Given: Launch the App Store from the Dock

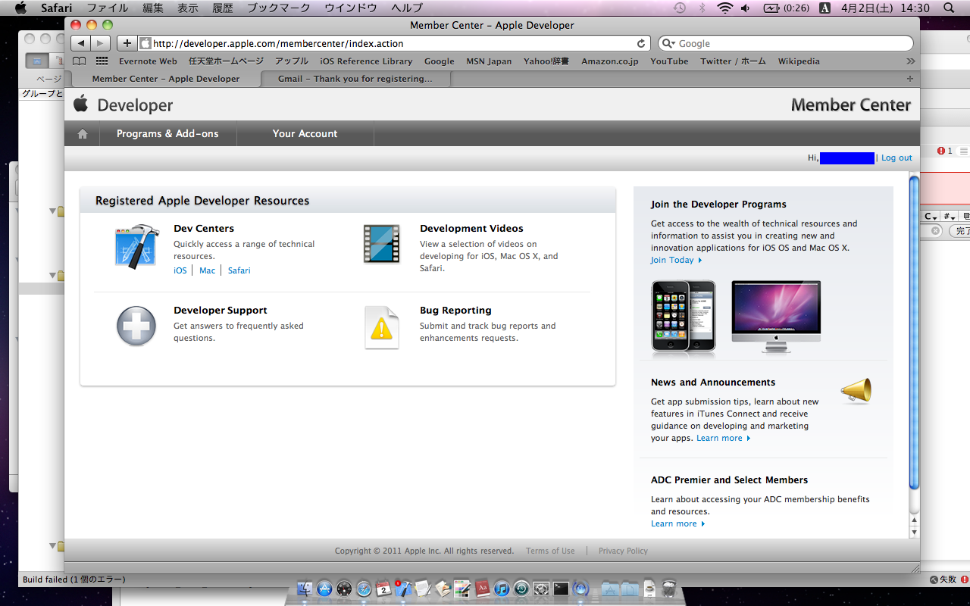Looking at the screenshot, I should click(325, 589).
